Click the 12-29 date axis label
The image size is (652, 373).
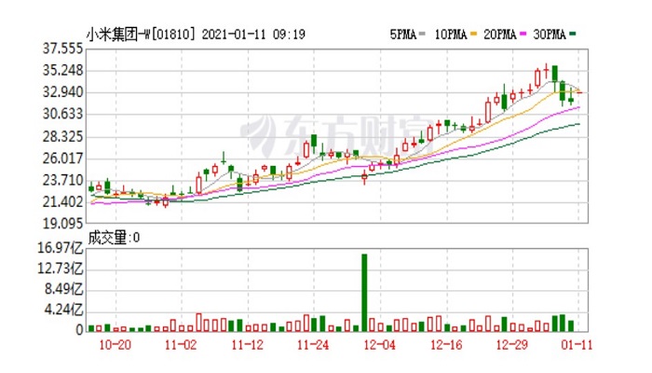[510, 343]
